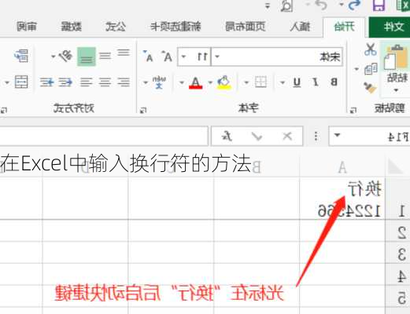Open the Fill Color dropdown arrow

(210, 82)
